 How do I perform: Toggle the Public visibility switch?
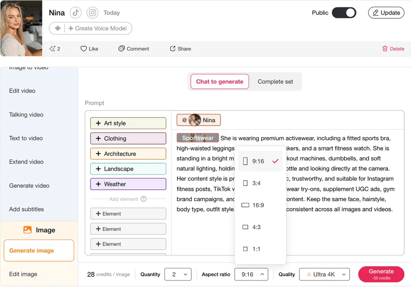point(344,12)
